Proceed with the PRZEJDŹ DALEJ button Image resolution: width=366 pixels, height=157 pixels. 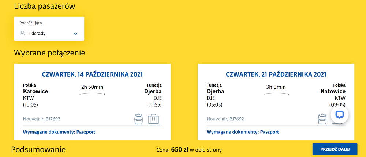tap(335, 149)
